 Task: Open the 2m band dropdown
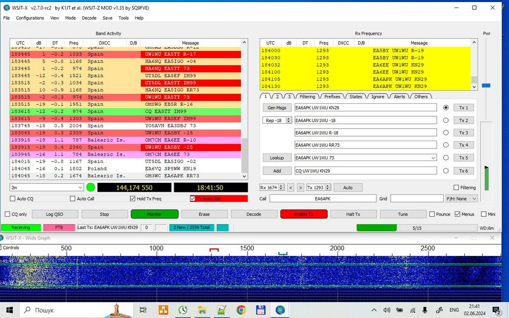47,187
